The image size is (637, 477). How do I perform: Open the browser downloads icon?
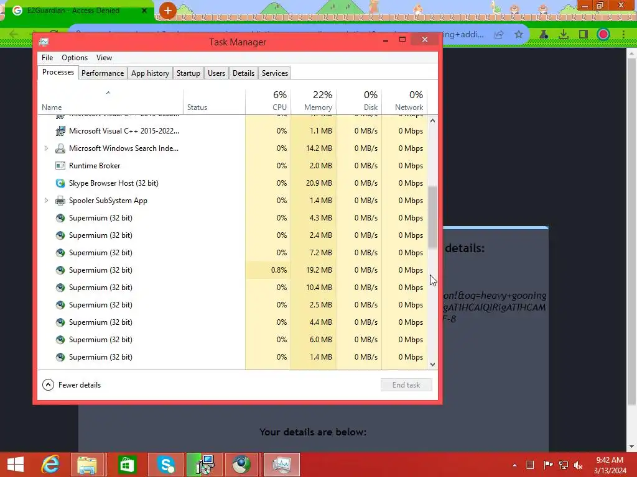[564, 35]
